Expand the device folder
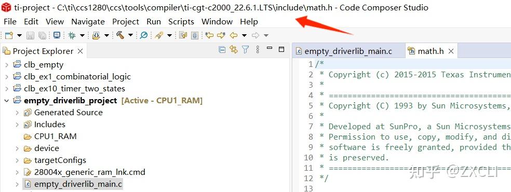The width and height of the screenshot is (511, 192). pyautogui.click(x=17, y=149)
